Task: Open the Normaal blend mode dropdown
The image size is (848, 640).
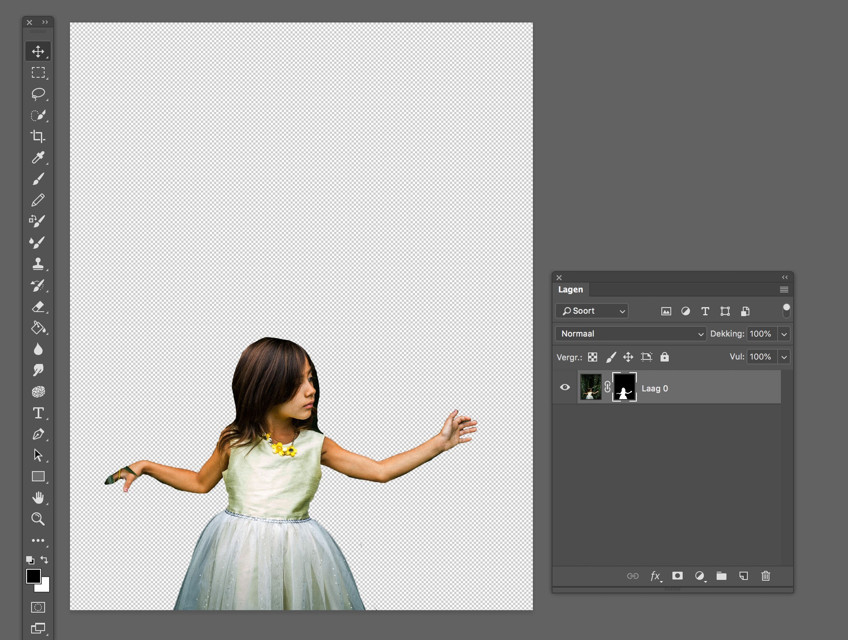Action: [x=631, y=334]
